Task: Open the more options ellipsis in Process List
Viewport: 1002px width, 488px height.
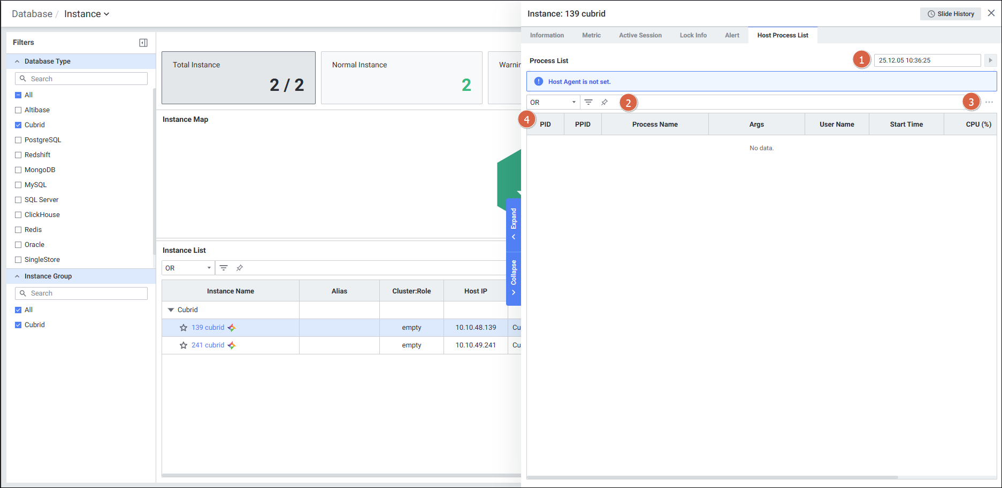Action: (989, 102)
